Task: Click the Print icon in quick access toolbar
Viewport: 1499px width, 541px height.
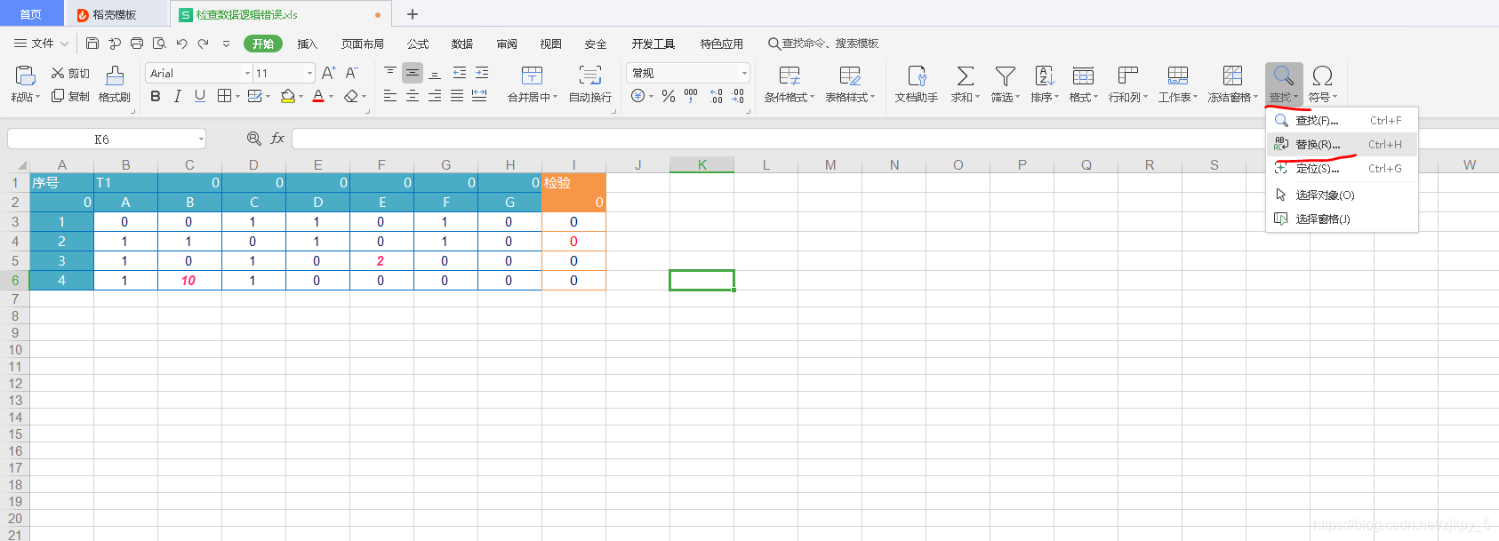Action: coord(137,43)
